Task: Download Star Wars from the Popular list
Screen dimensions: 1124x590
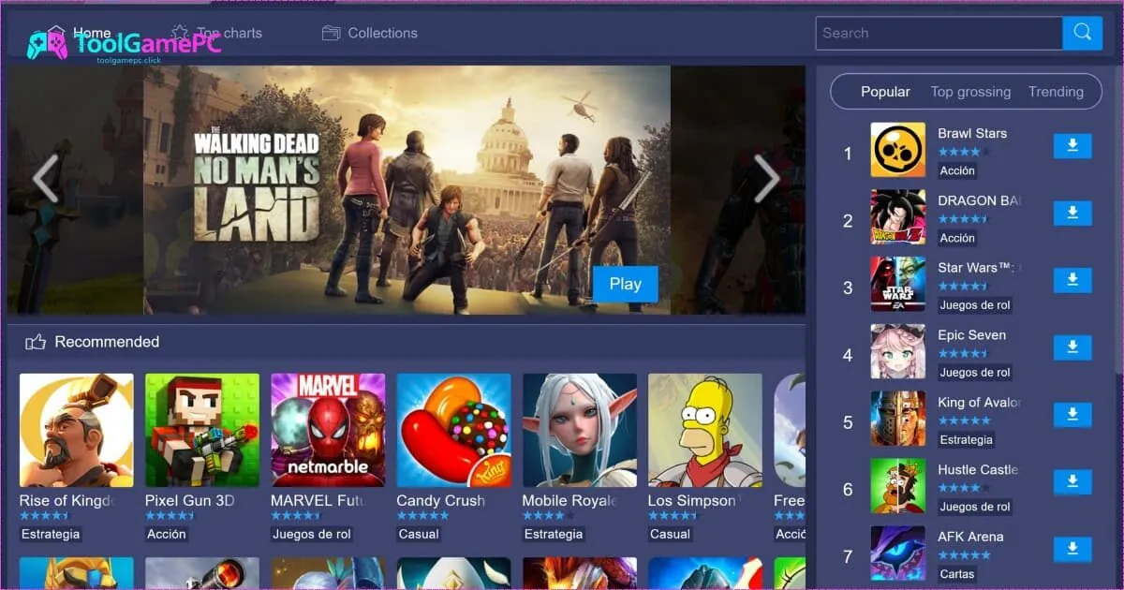Action: (1072, 280)
